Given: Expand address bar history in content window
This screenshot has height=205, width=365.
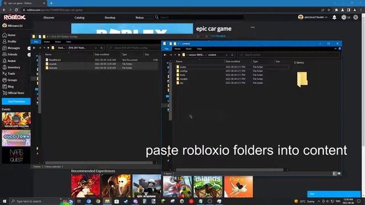Looking at the screenshot, I should point(226,55).
